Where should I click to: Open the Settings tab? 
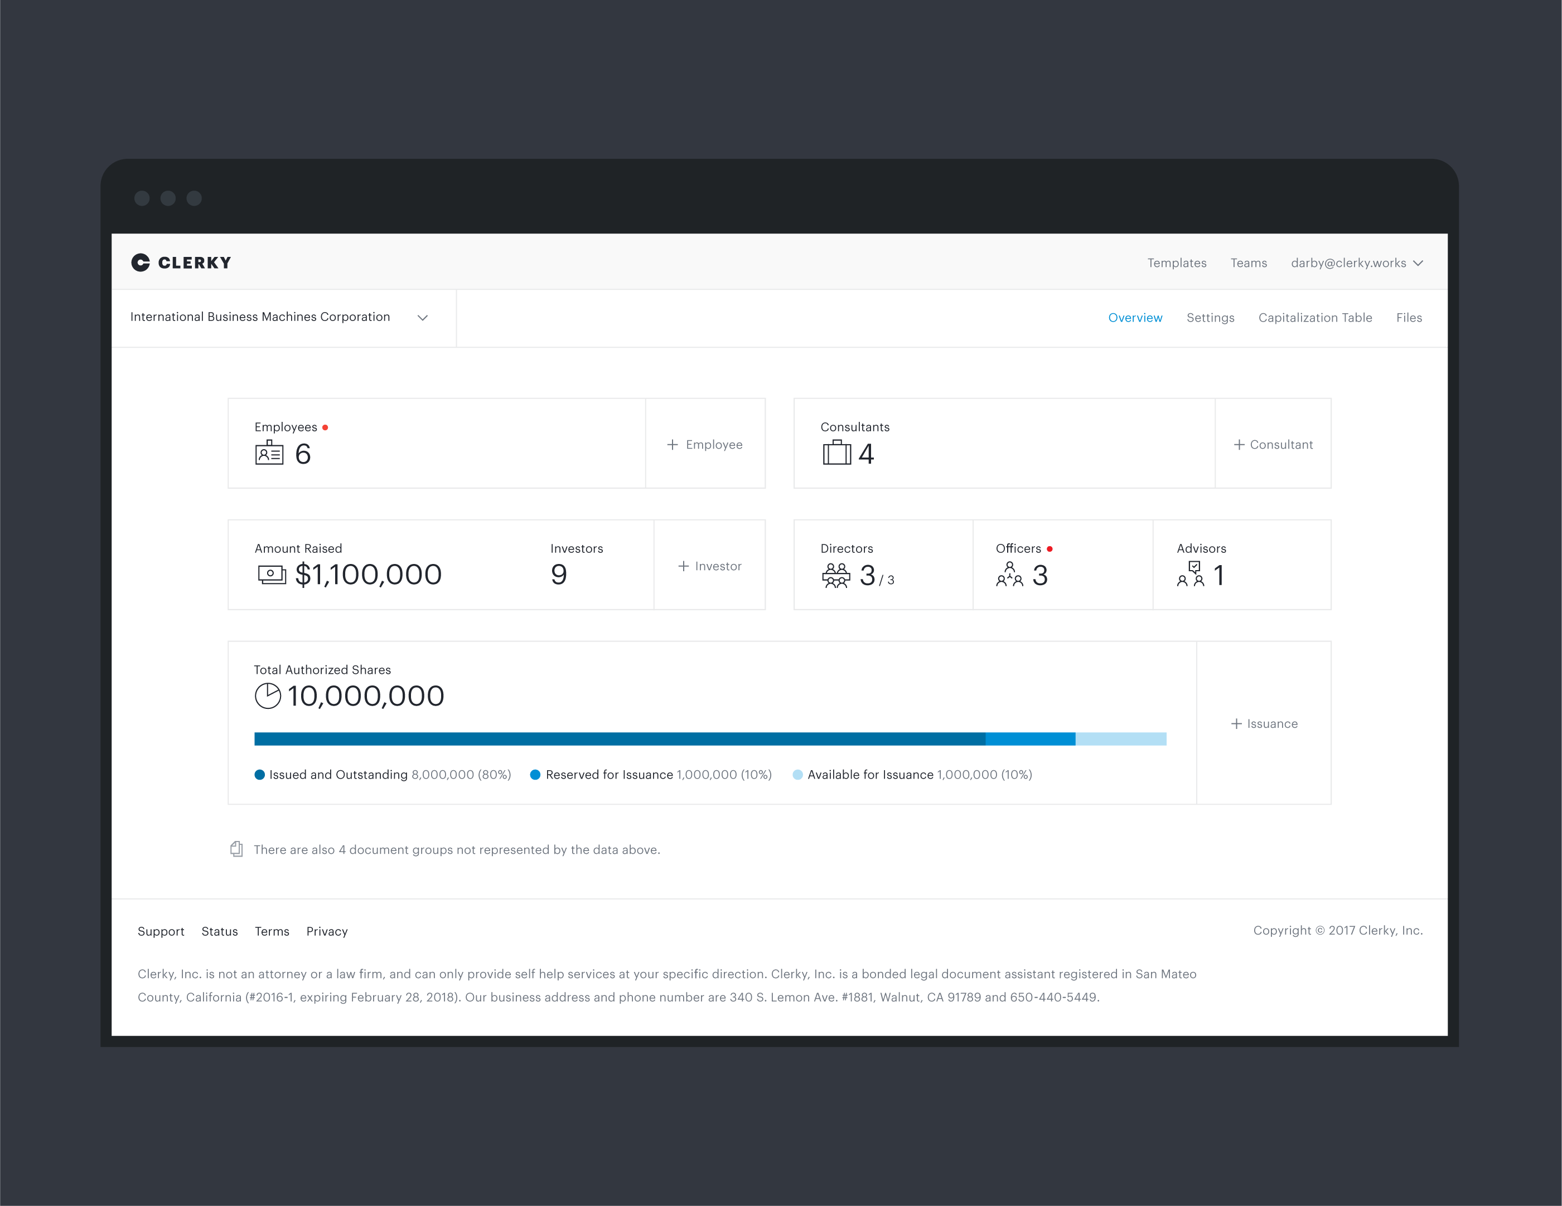(1210, 318)
